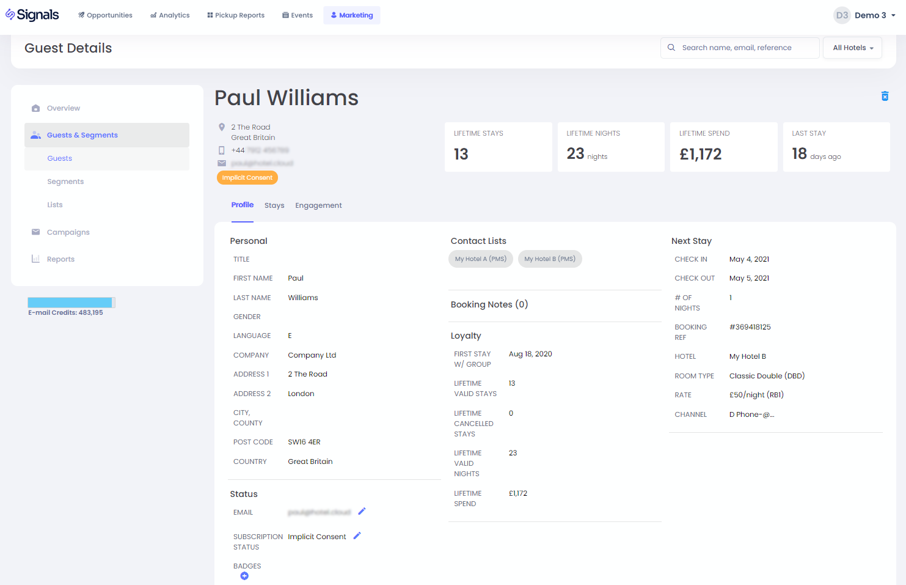Open the All Hotels dropdown

tap(852, 48)
